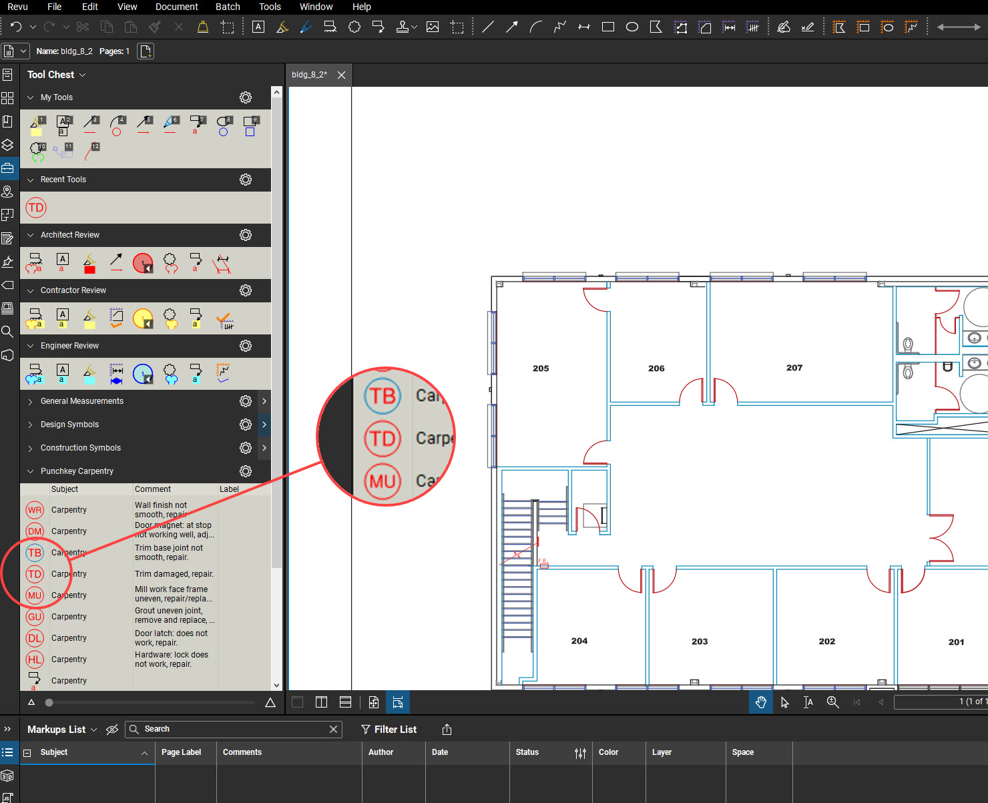
Task: Toggle the Select arrow tool in bottom bar
Action: (x=784, y=702)
